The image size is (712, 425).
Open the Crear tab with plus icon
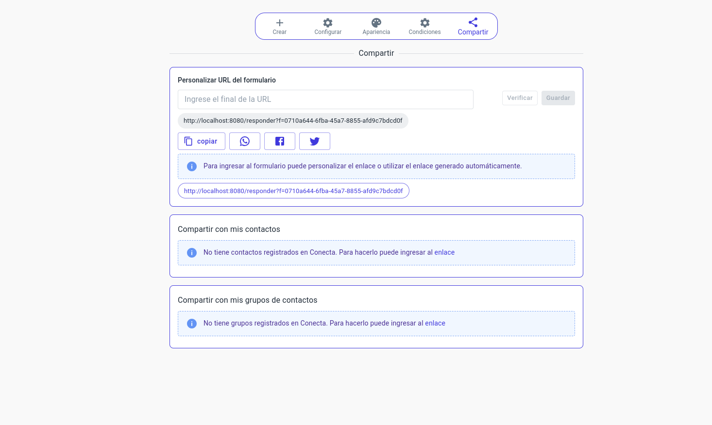point(279,26)
